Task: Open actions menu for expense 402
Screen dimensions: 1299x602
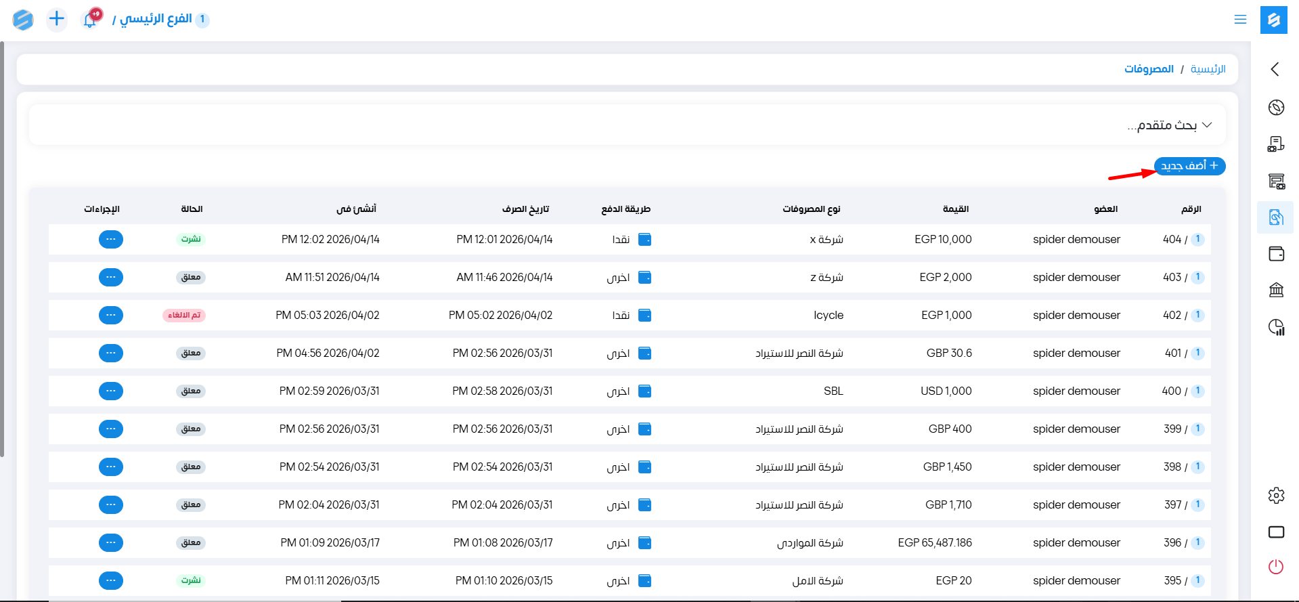Action: [x=111, y=316]
